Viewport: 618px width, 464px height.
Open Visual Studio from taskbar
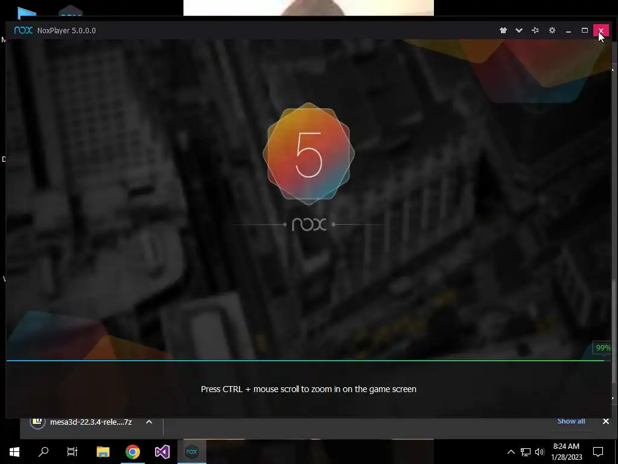(x=162, y=451)
